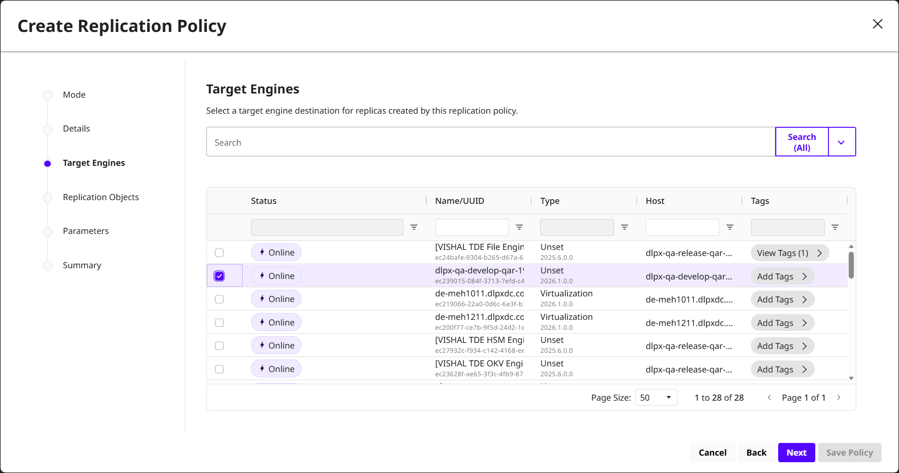Open the Tags column filter icon
Image resolution: width=899 pixels, height=473 pixels.
[835, 227]
